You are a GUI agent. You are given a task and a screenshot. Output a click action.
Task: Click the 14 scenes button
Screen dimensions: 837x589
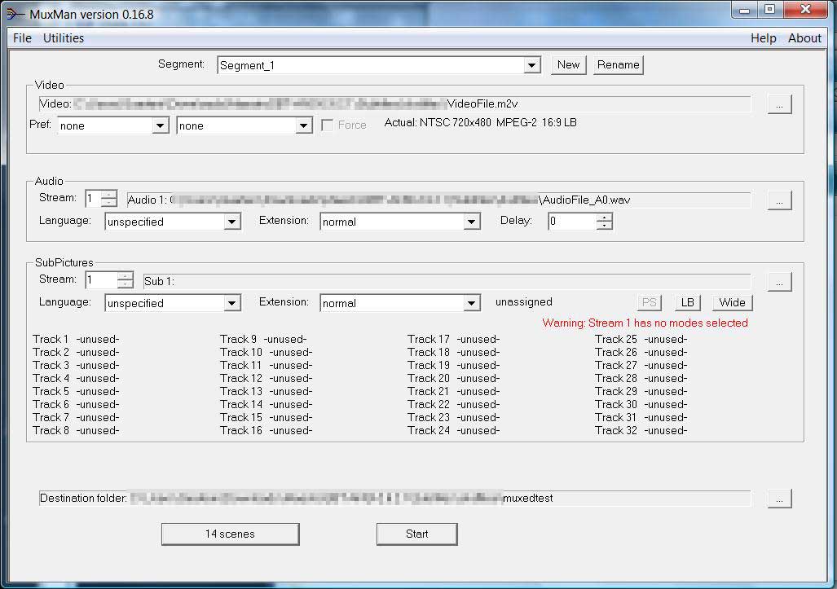230,534
